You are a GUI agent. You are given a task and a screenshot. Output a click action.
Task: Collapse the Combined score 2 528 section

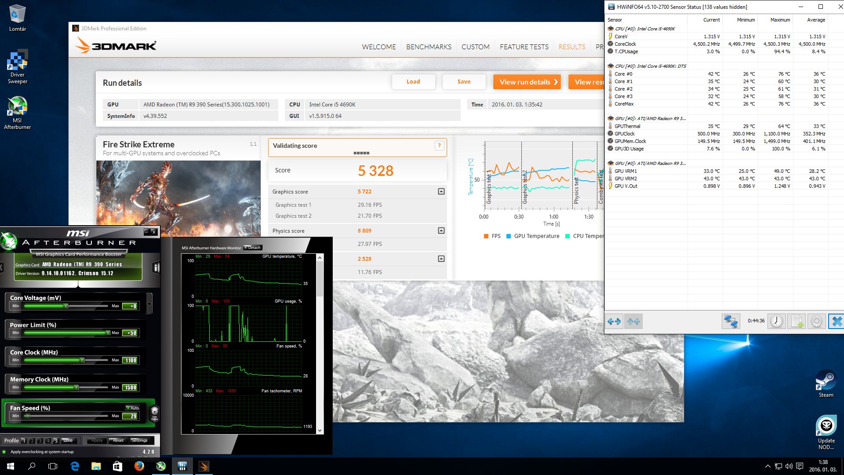[x=441, y=259]
